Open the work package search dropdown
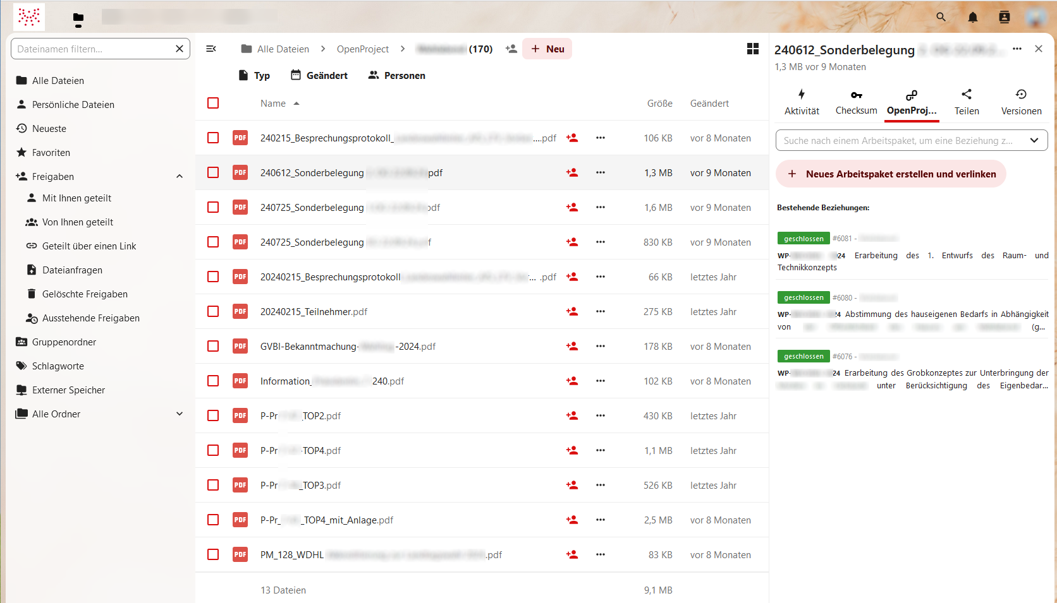Image resolution: width=1057 pixels, height=603 pixels. tap(1034, 140)
